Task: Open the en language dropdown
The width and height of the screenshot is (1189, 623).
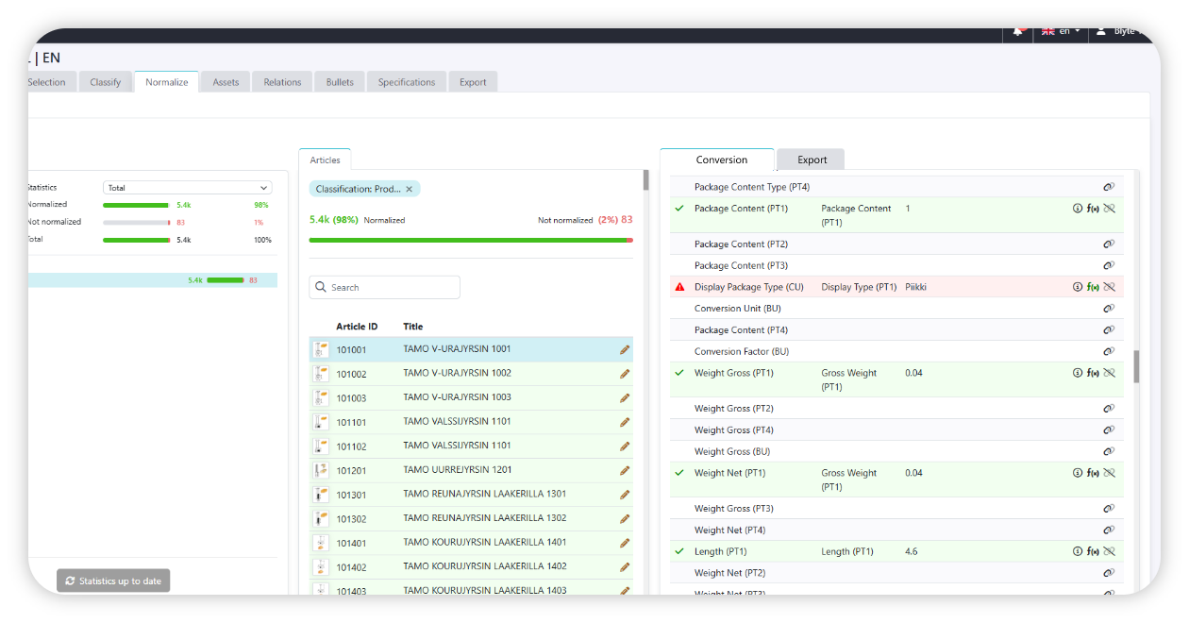Action: 1062,32
